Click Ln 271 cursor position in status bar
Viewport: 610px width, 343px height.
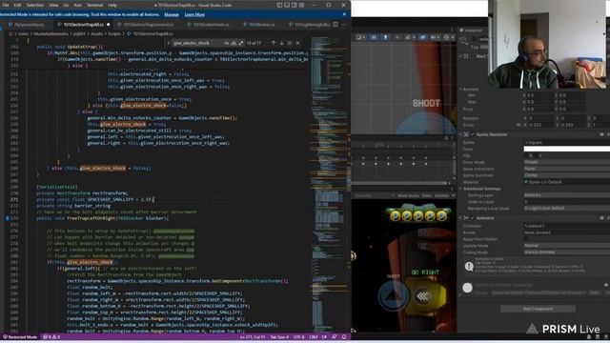253,337
